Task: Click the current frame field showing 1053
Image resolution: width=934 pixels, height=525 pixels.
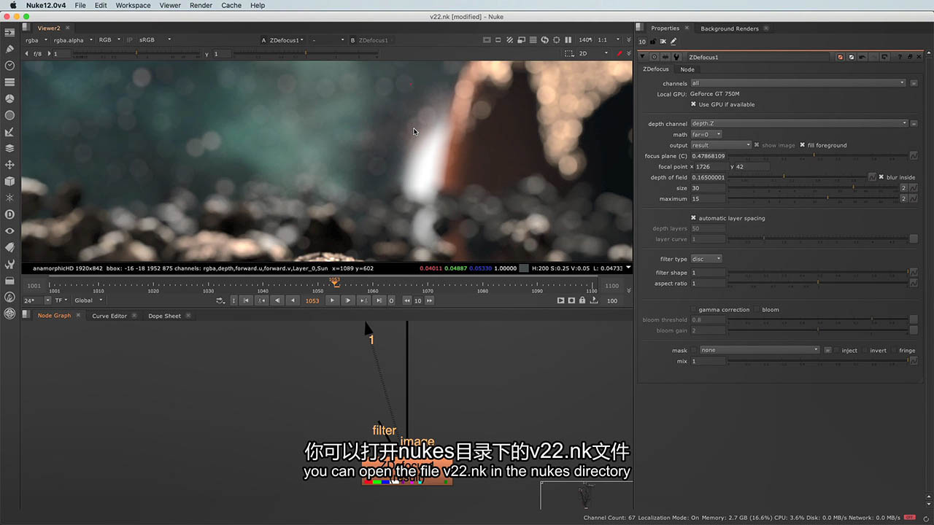Action: (312, 300)
